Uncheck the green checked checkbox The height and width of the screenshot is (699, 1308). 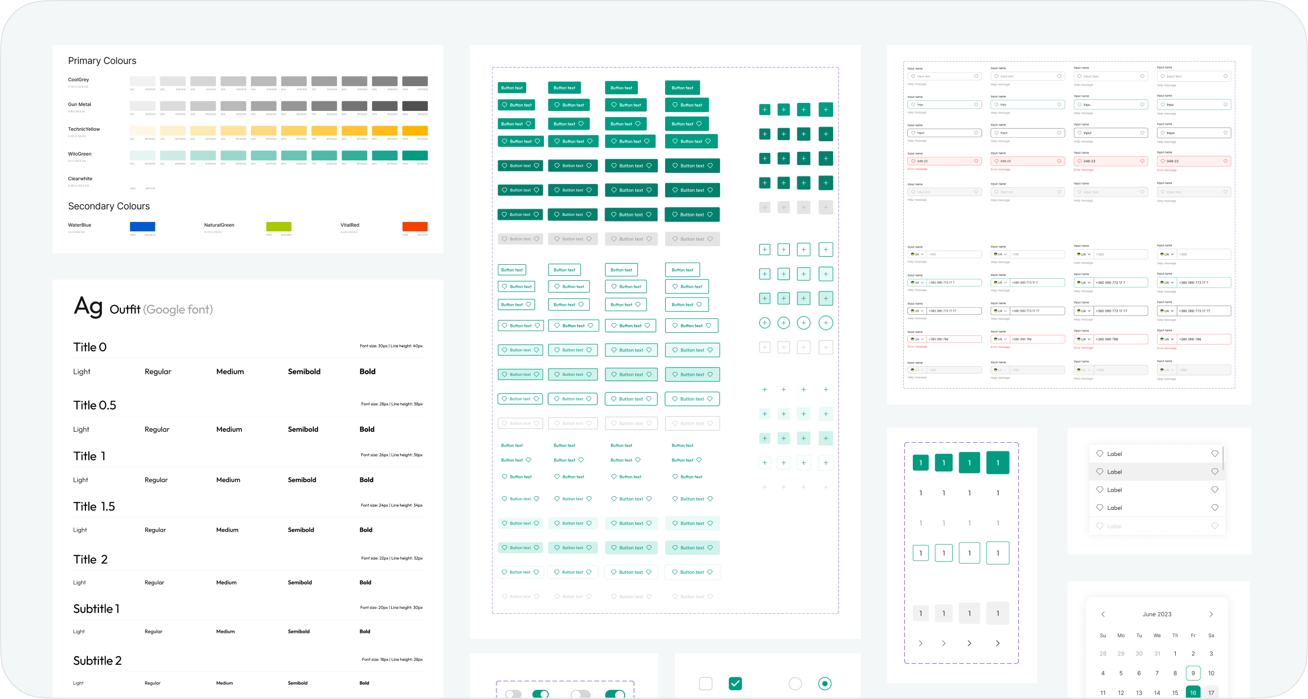click(x=735, y=684)
